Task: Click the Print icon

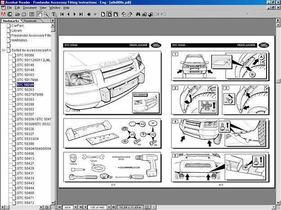Action: click(24, 14)
